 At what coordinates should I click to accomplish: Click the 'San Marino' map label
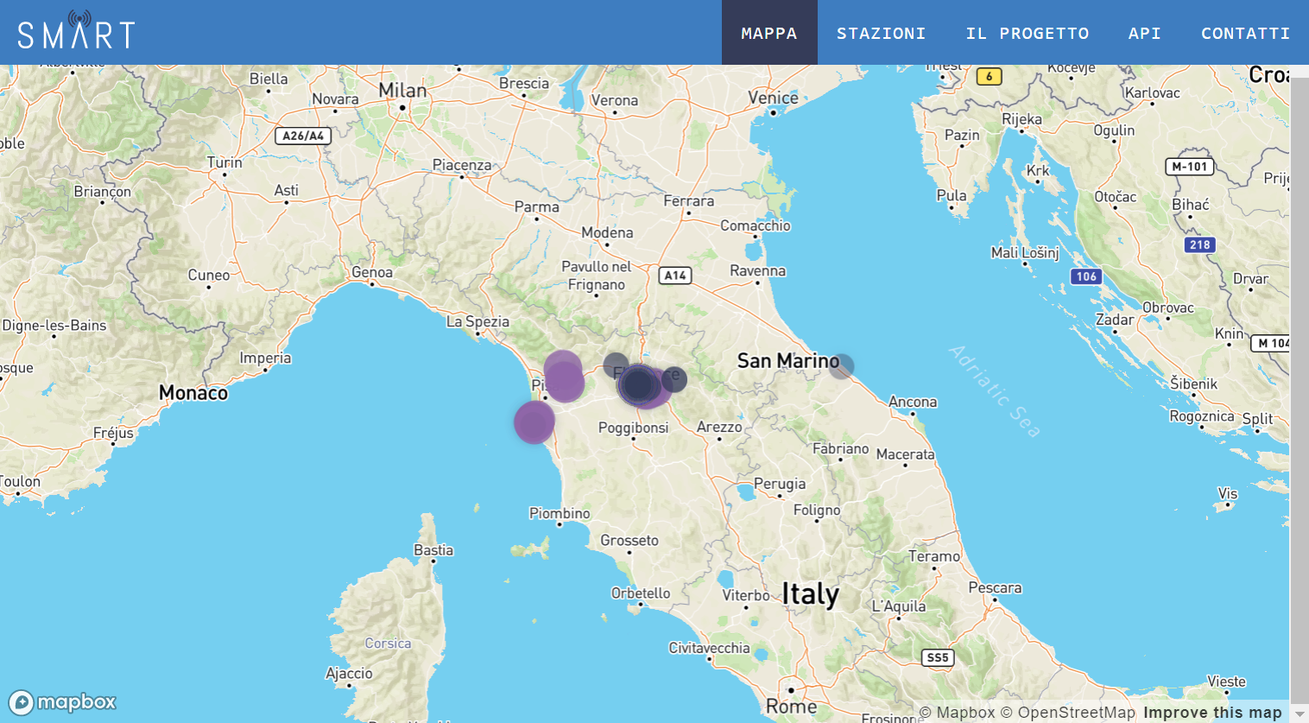(787, 361)
